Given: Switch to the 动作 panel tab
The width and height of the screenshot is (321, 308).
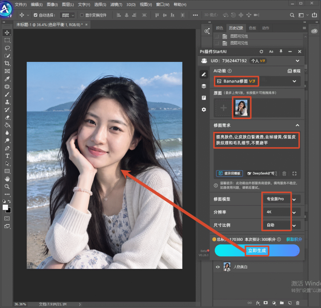Looking at the screenshot, I should pyautogui.click(x=266, y=28).
